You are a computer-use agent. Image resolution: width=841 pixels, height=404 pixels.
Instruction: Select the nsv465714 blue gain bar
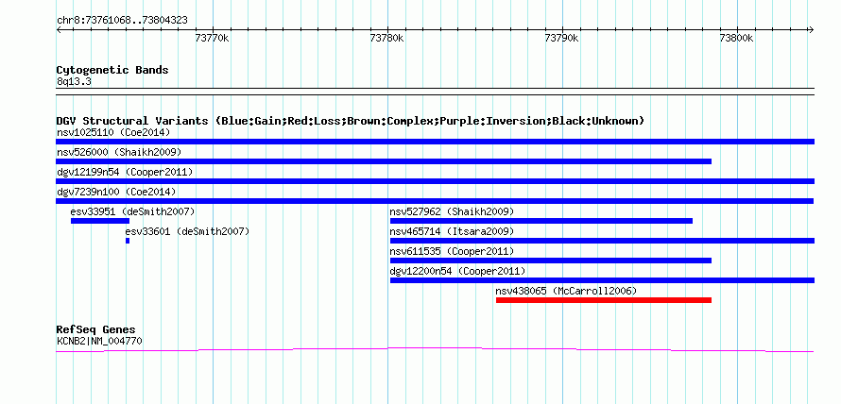tap(602, 241)
